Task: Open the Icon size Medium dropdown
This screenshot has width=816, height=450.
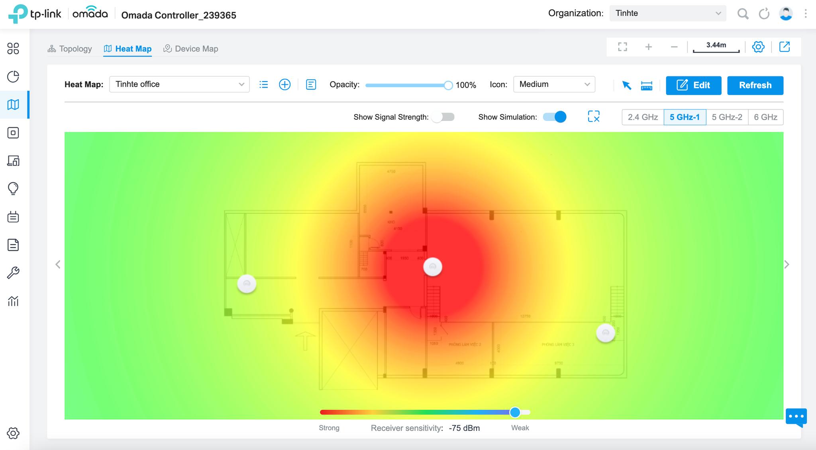Action: (x=554, y=84)
